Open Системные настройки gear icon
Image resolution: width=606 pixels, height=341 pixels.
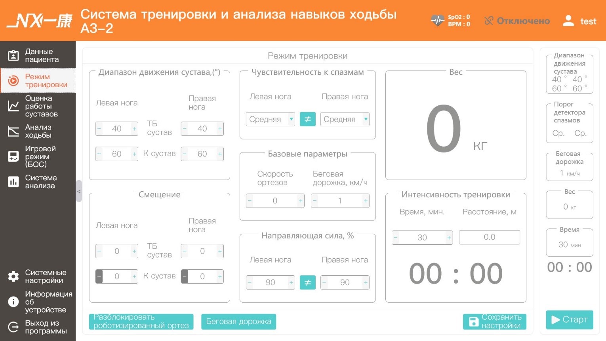(13, 276)
